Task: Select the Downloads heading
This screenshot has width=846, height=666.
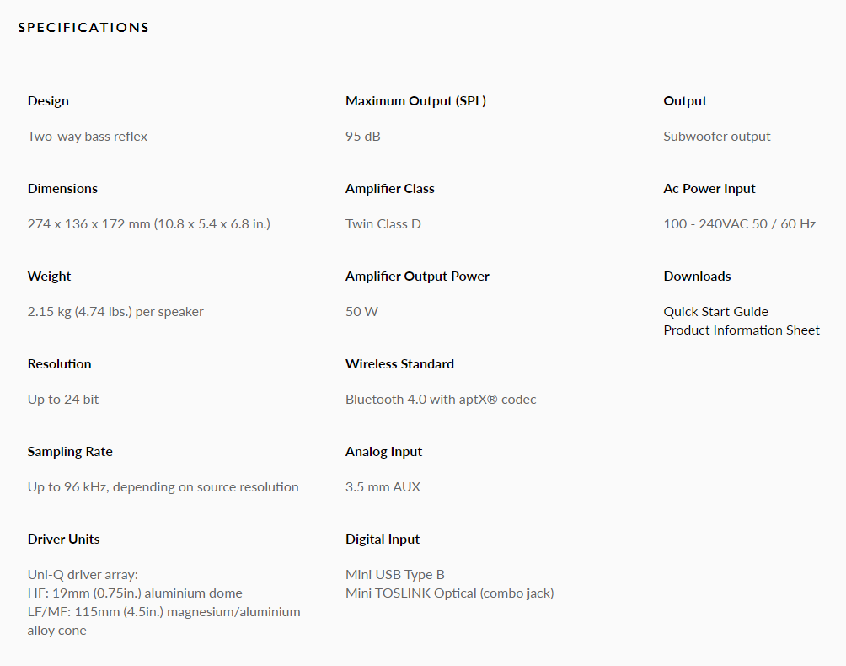Action: [x=697, y=277]
